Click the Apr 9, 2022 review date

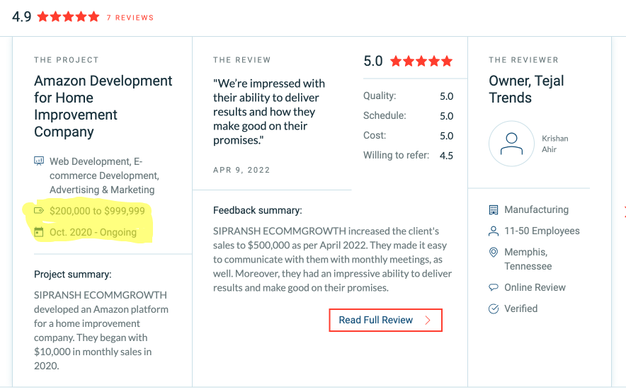[x=241, y=170]
